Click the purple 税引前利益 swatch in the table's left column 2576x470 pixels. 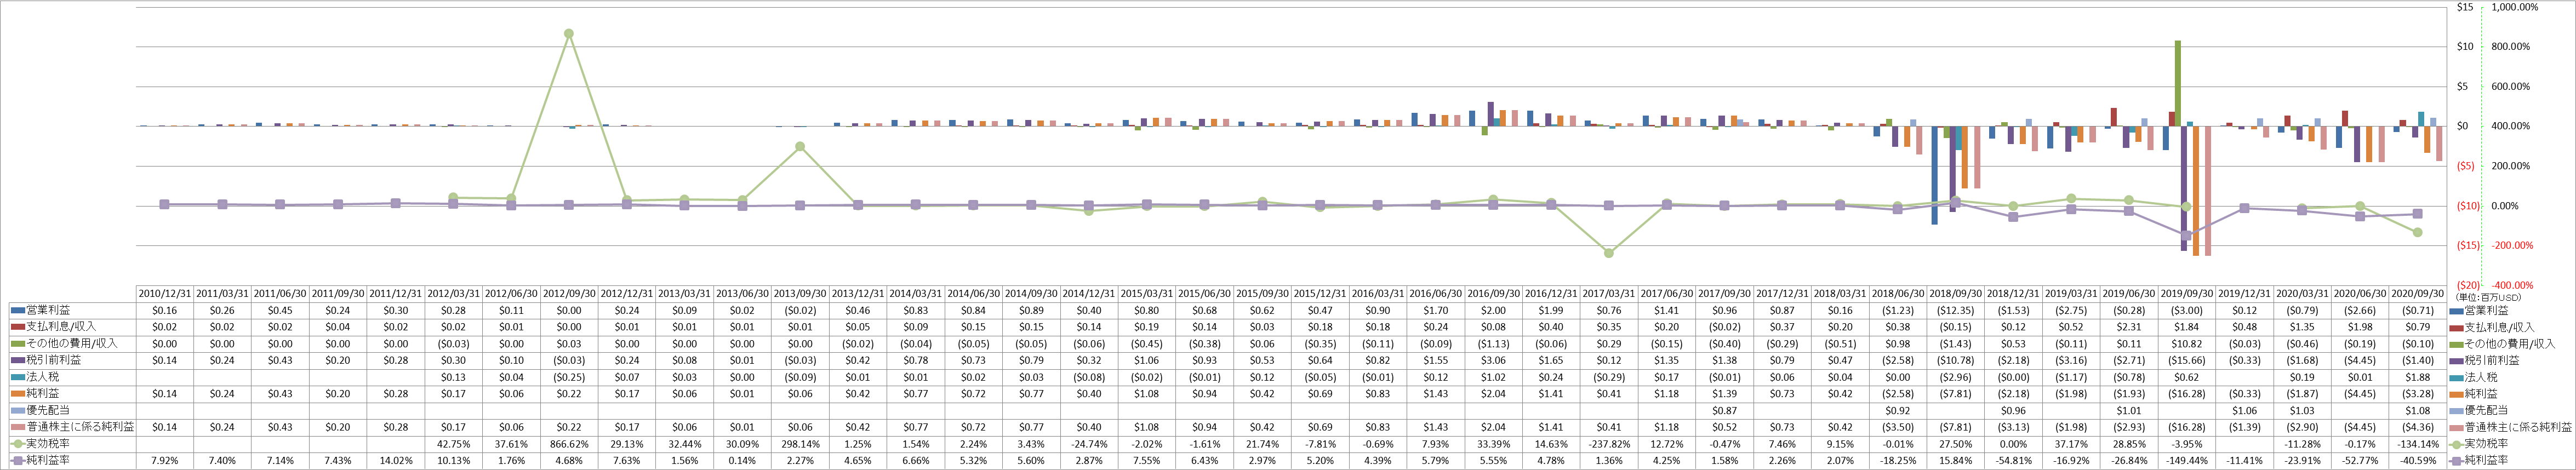point(17,360)
